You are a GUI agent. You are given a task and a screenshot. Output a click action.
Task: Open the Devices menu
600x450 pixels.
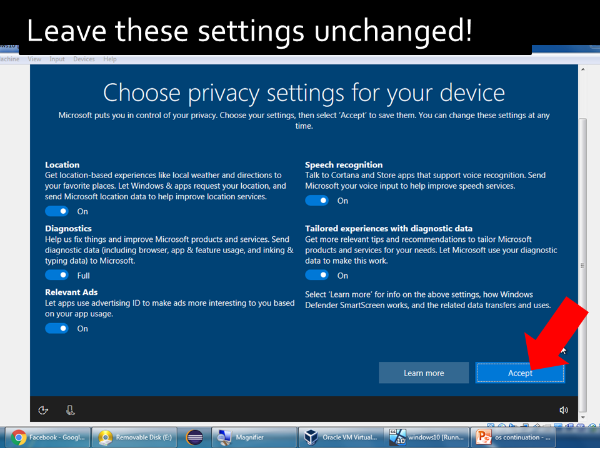pos(84,59)
